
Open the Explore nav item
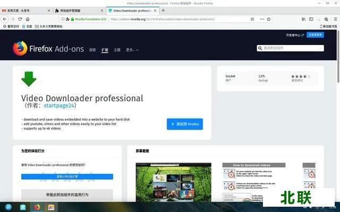tap(92, 50)
